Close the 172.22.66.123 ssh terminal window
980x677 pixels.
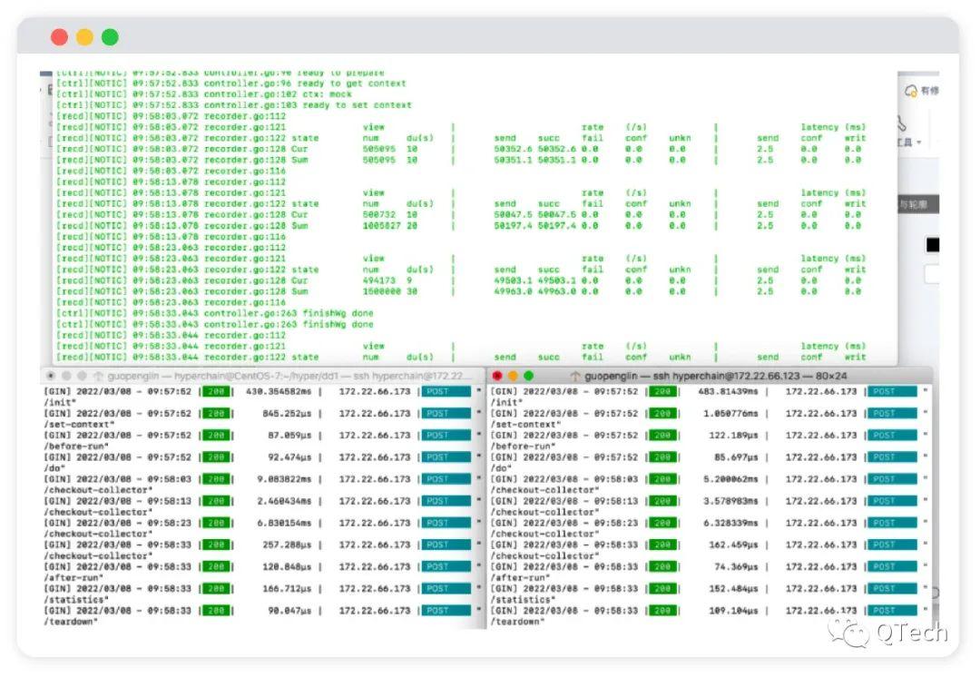tap(497, 376)
